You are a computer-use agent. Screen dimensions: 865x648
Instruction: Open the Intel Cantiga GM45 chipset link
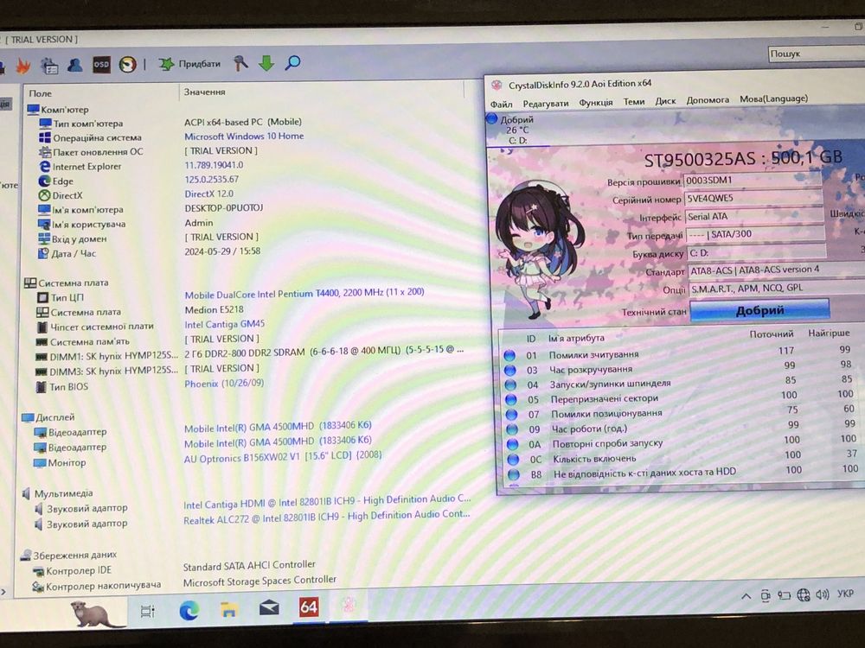click(225, 324)
